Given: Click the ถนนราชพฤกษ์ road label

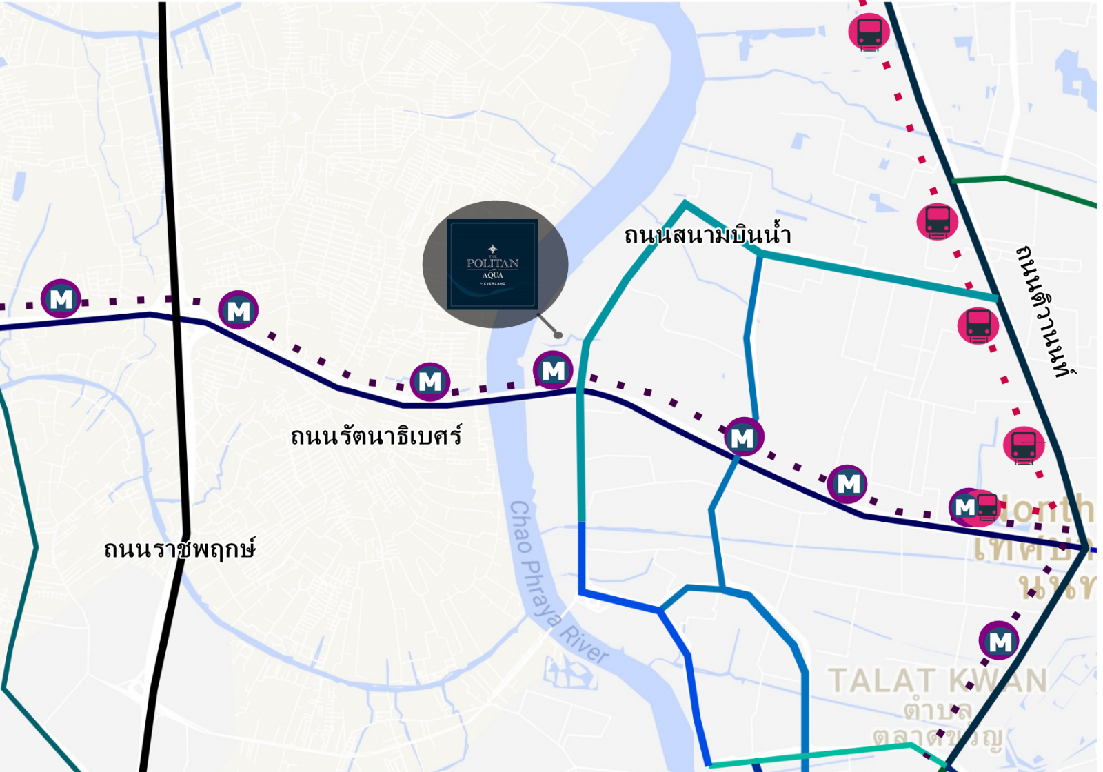Looking at the screenshot, I should 180,549.
